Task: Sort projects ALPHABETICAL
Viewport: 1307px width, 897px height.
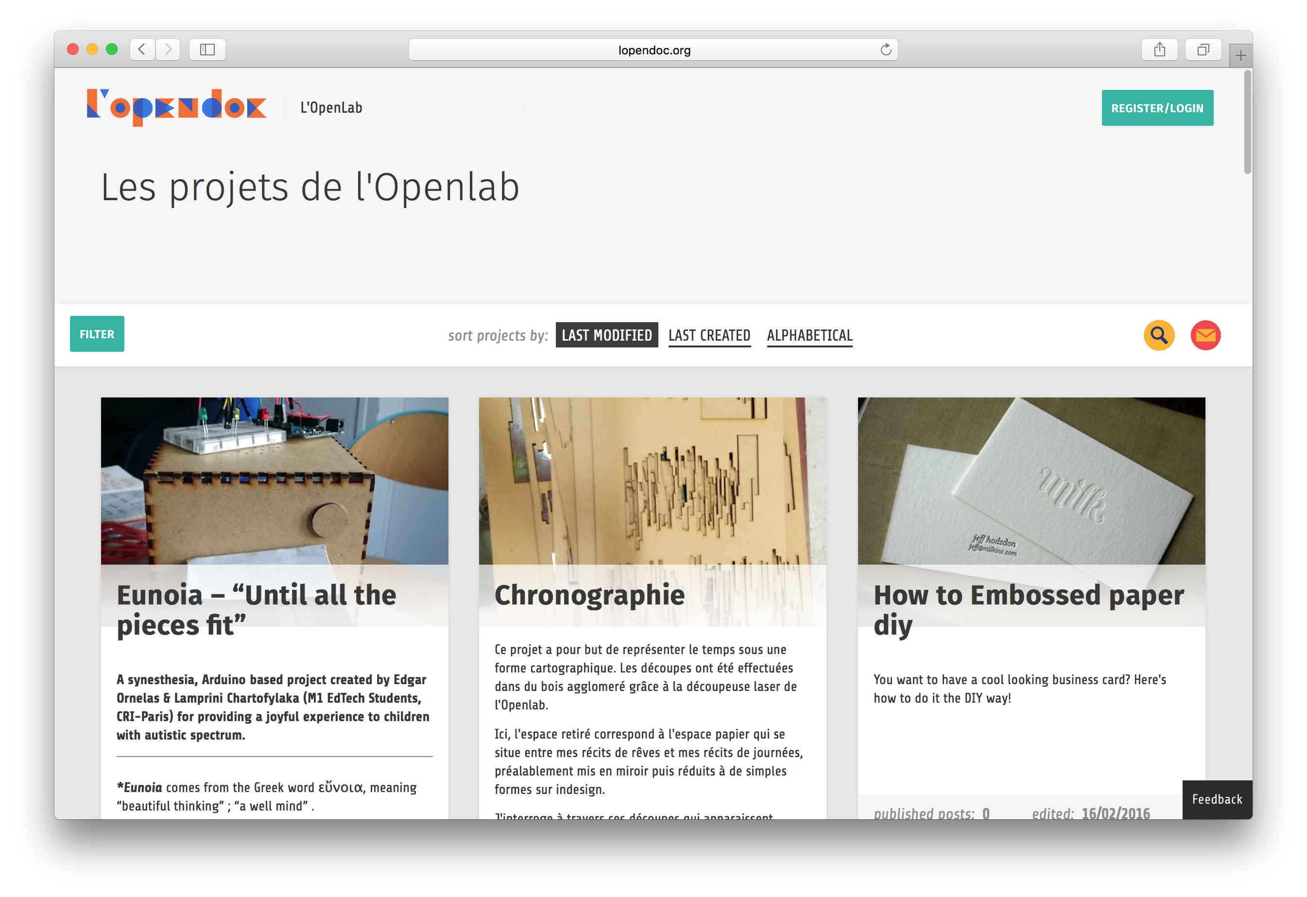Action: 809,335
